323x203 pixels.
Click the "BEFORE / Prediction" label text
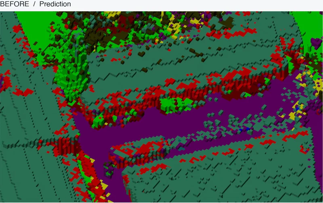(36, 4)
